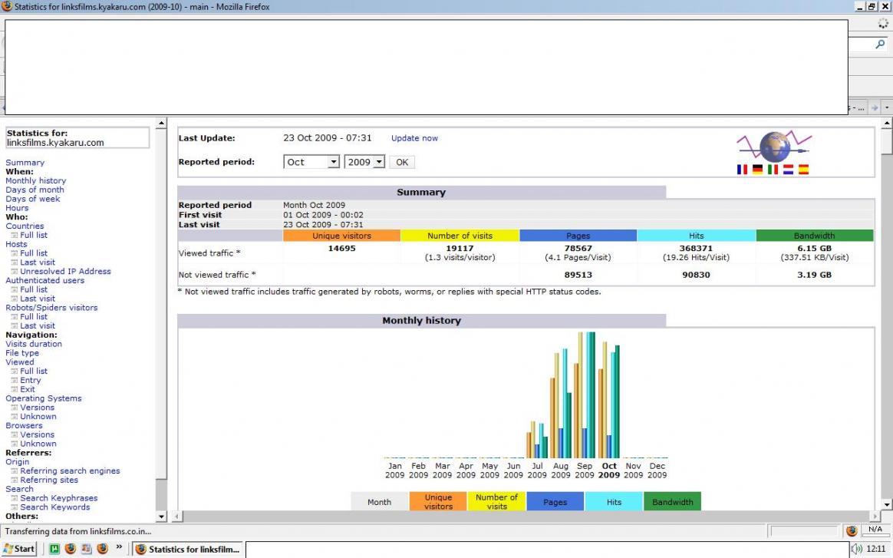Viewport: 893px width, 558px height.
Task: Click the Spanish flag icon
Action: click(803, 170)
